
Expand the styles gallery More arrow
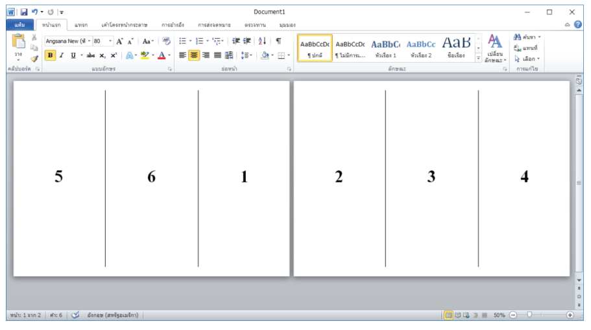coord(479,58)
